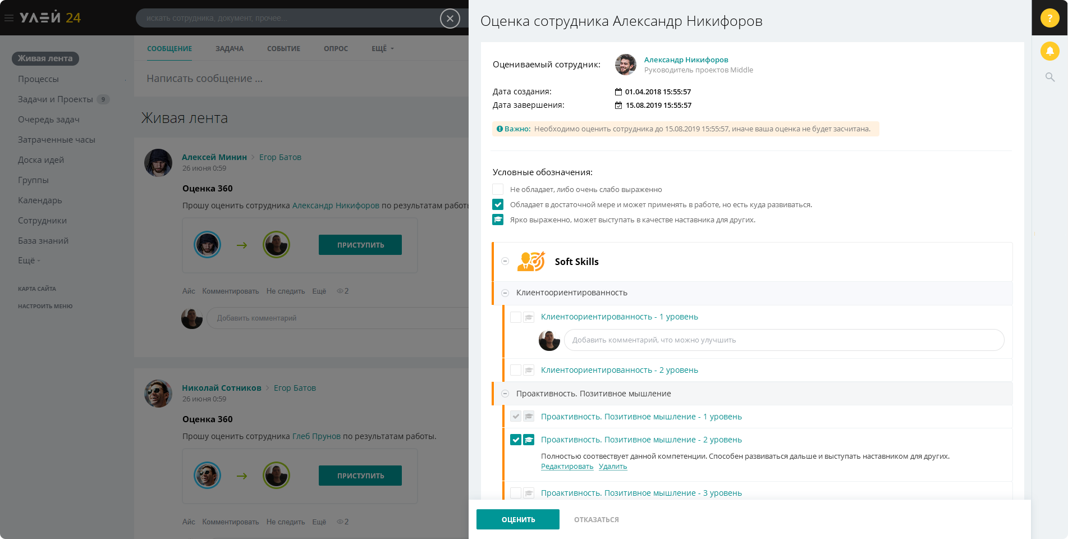Collapse the Клиентоориентированность group
Image resolution: width=1068 pixels, height=539 pixels.
[x=505, y=293]
